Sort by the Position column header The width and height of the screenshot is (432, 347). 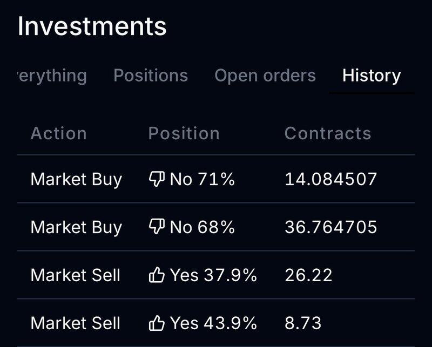[x=184, y=134]
